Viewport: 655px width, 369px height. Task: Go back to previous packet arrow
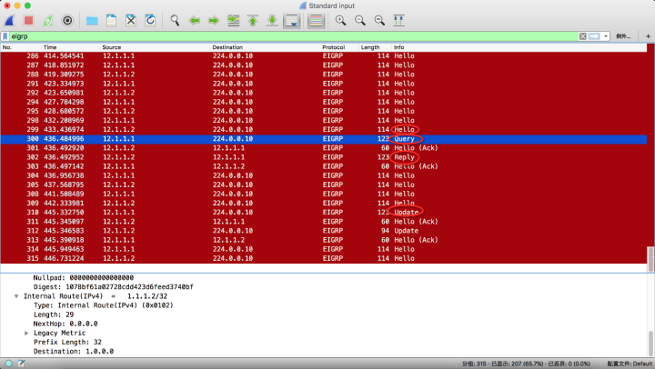(x=195, y=21)
